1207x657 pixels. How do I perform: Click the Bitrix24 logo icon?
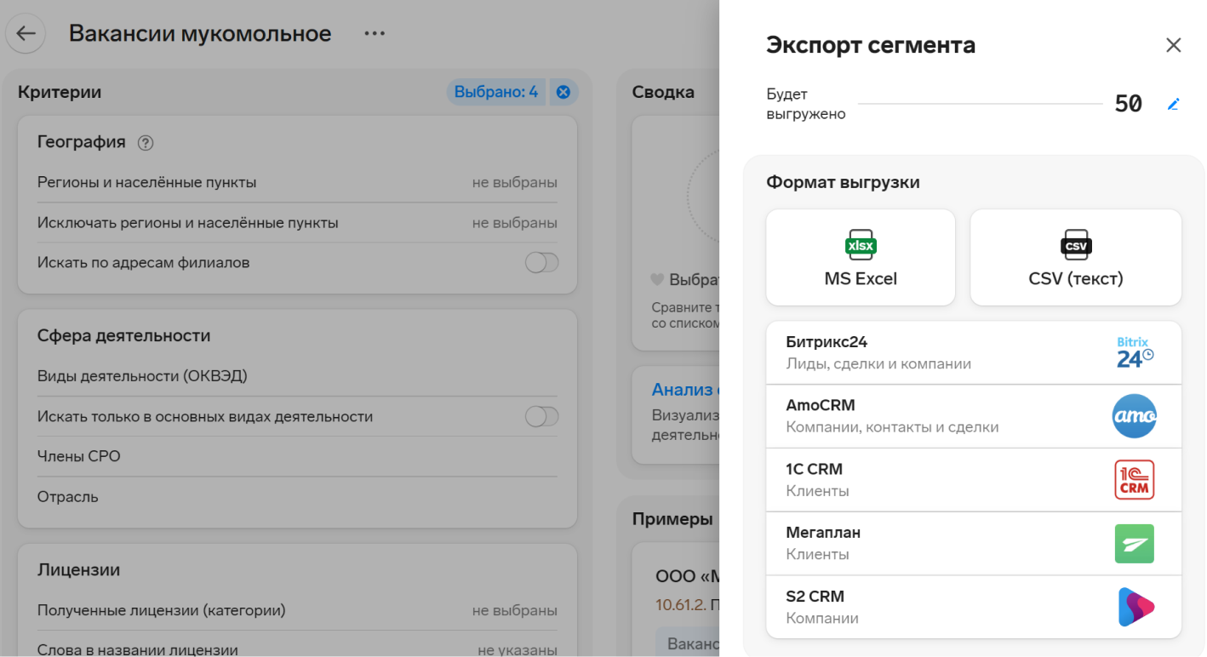point(1135,353)
